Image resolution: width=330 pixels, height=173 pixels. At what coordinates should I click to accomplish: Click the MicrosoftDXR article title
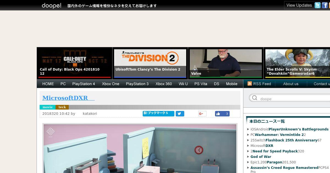point(68,98)
